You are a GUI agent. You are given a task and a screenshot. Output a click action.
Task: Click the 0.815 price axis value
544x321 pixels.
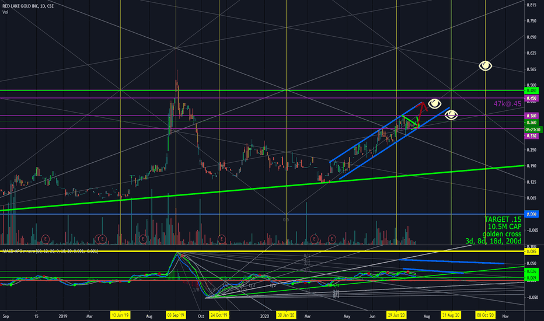point(532,5)
